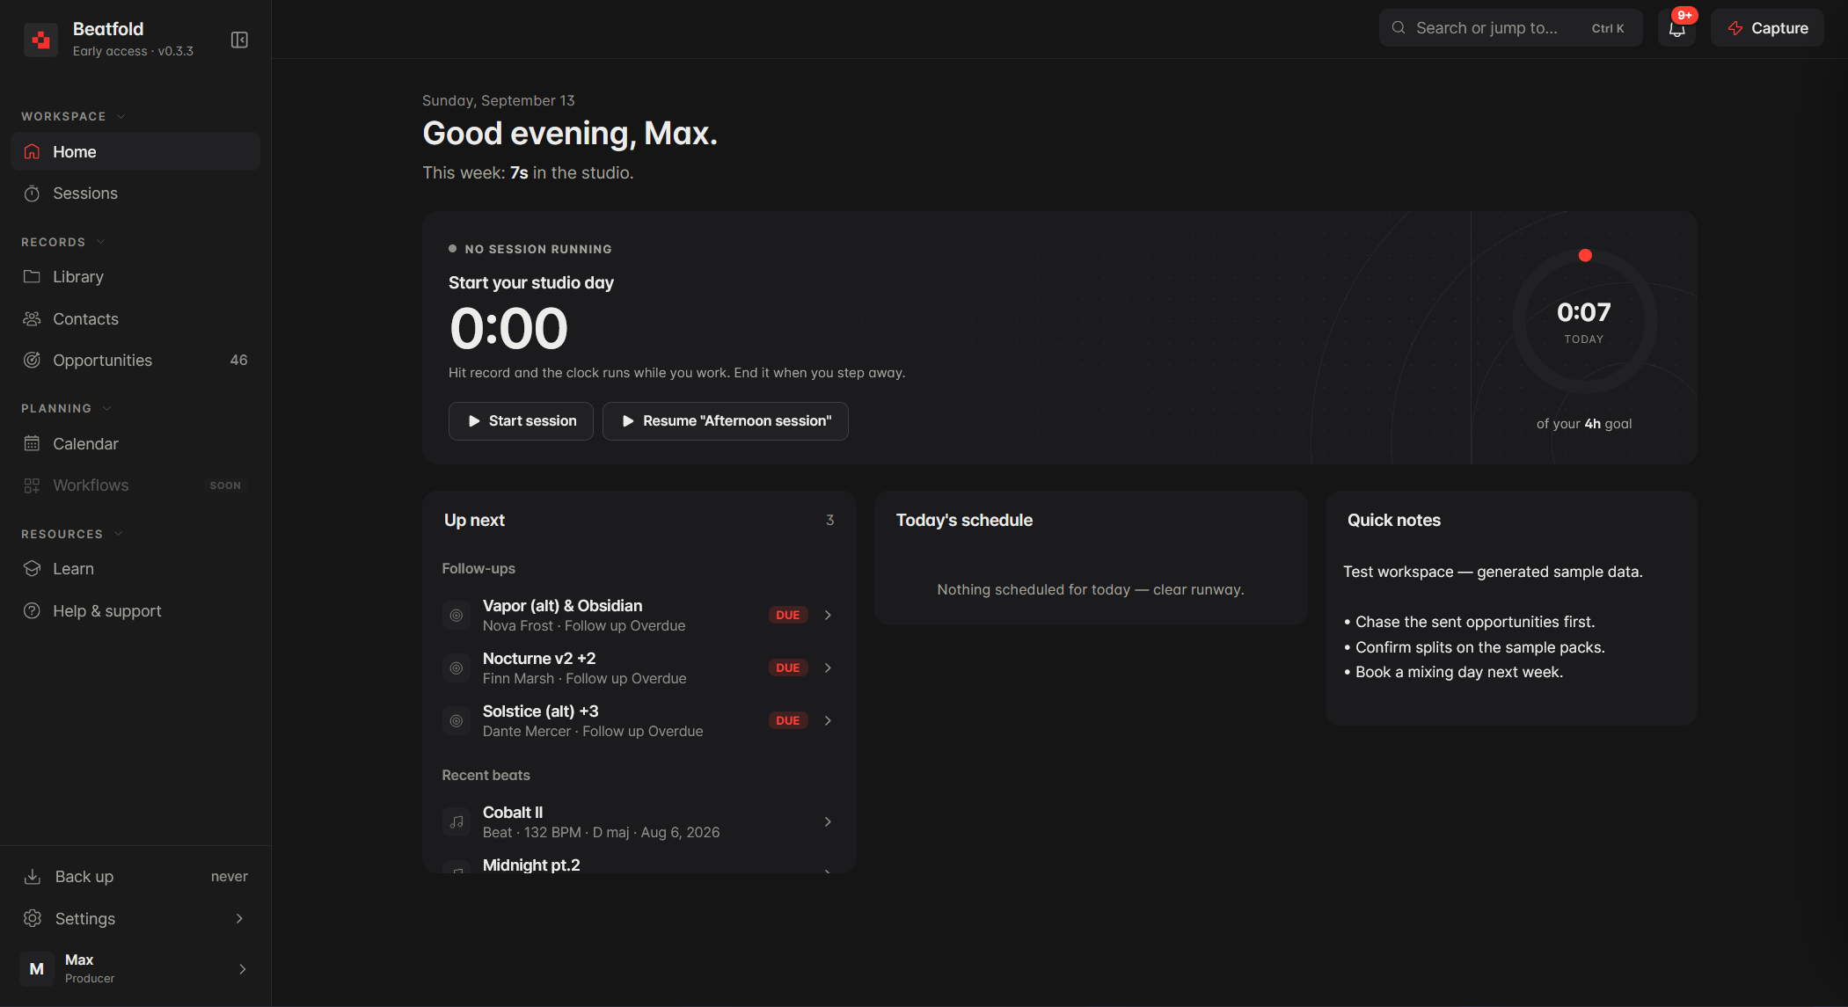Collapse the sidebar panel icon
This screenshot has height=1007, width=1848.
[x=239, y=40]
